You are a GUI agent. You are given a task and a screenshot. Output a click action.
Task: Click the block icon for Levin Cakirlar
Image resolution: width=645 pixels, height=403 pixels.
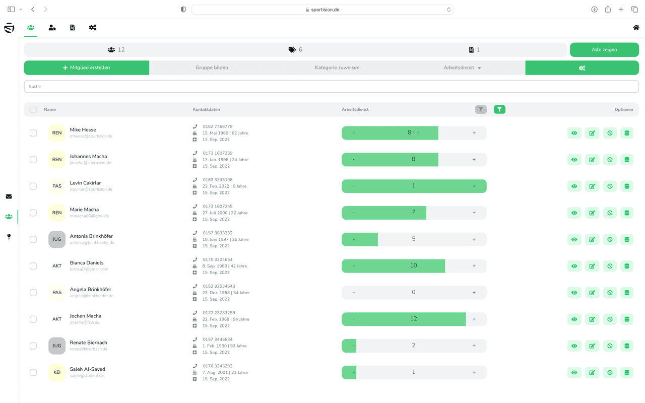pos(610,186)
